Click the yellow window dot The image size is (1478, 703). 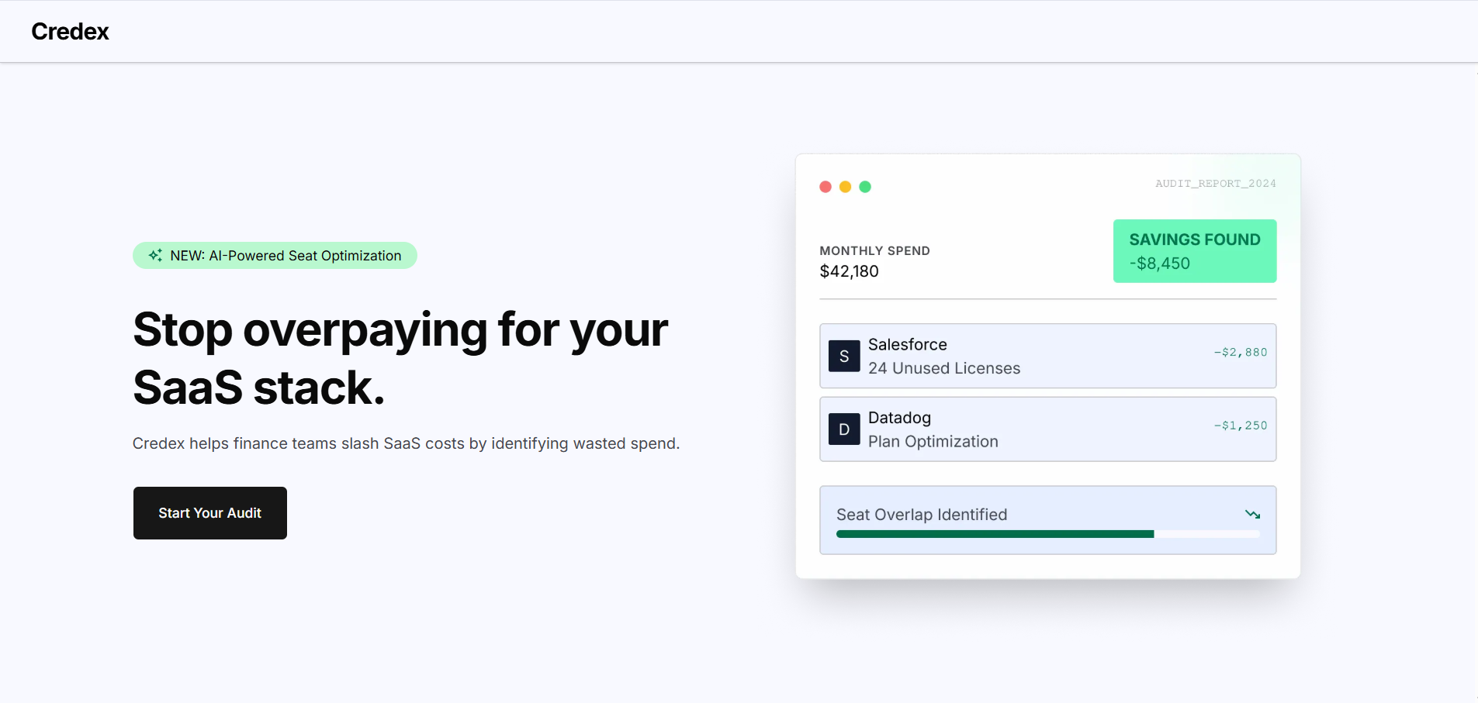[846, 187]
